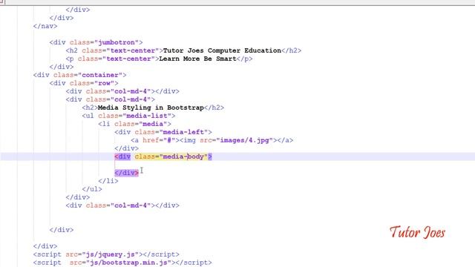
Task: Select the "images/4.jpg" image source
Action: [244, 140]
